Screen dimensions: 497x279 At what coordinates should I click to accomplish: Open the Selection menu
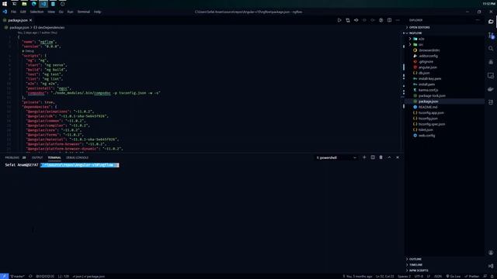(36, 12)
